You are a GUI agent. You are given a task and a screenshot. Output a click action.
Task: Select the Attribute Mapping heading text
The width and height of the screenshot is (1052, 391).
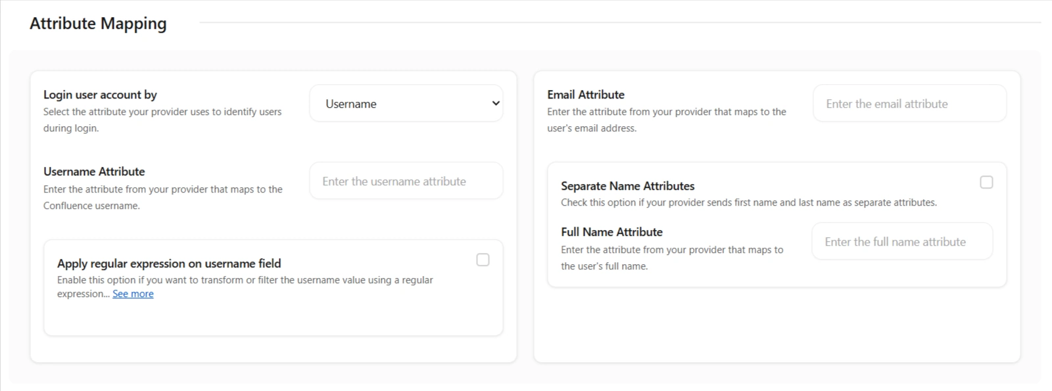(98, 23)
